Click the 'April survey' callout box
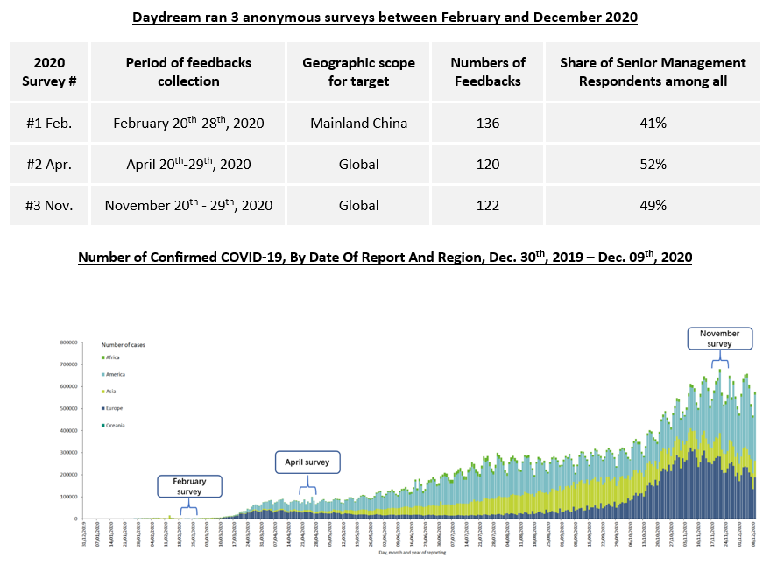The width and height of the screenshot is (777, 579). coord(307,462)
